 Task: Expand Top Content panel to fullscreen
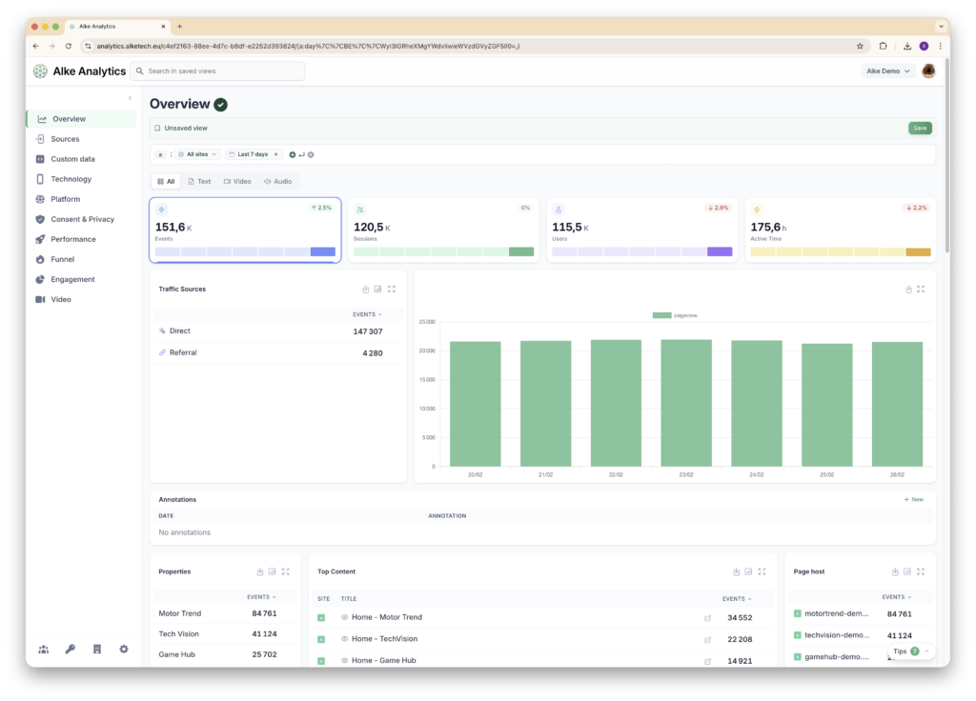(762, 571)
